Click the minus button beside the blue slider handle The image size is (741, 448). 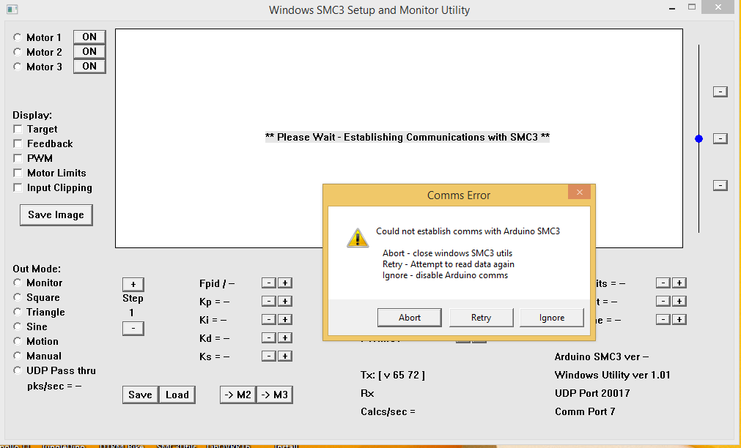point(720,138)
